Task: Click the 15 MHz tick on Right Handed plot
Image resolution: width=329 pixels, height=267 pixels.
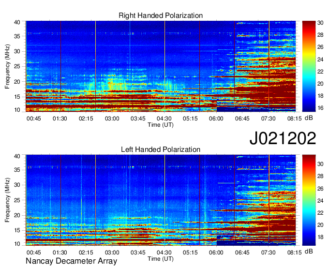Action: point(17,97)
